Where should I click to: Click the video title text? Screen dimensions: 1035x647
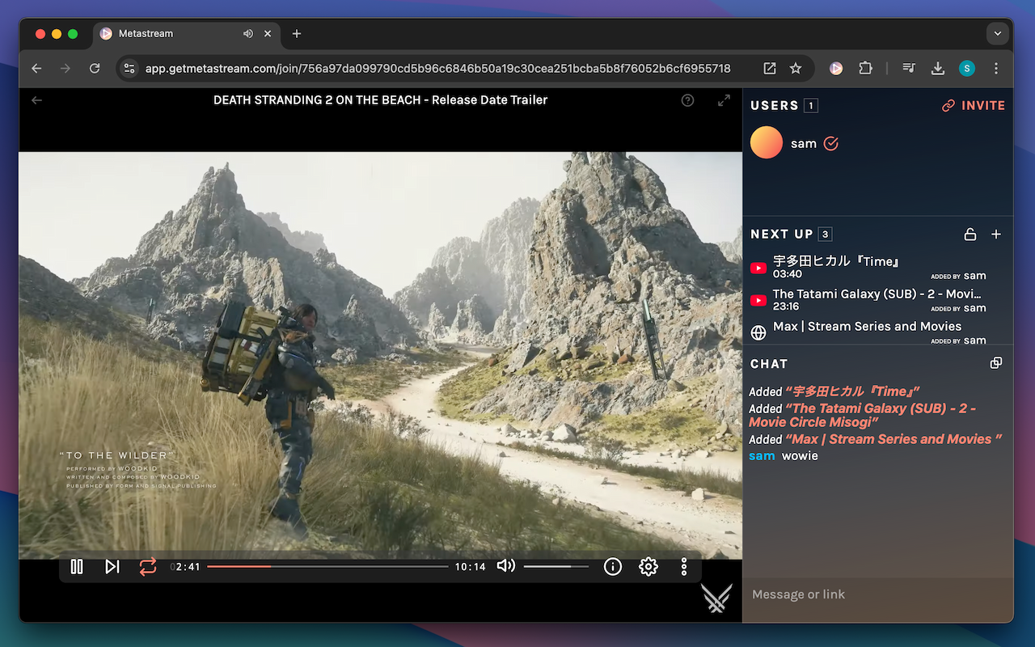tap(380, 100)
